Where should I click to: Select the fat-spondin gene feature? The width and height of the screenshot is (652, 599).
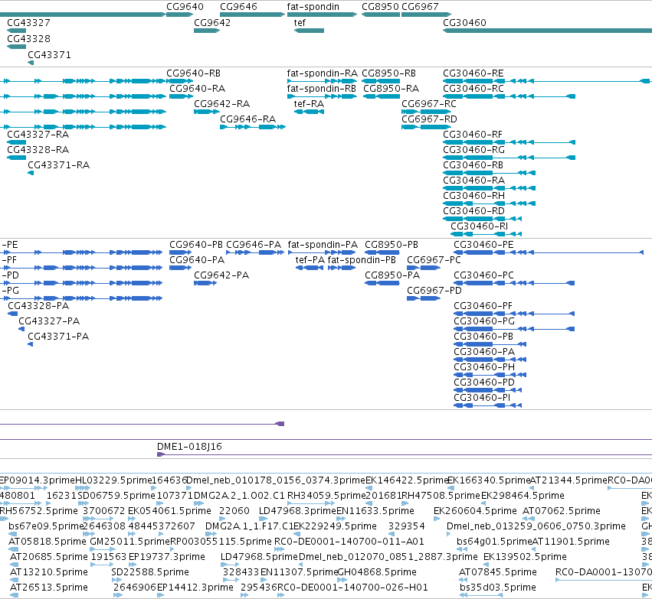click(322, 15)
